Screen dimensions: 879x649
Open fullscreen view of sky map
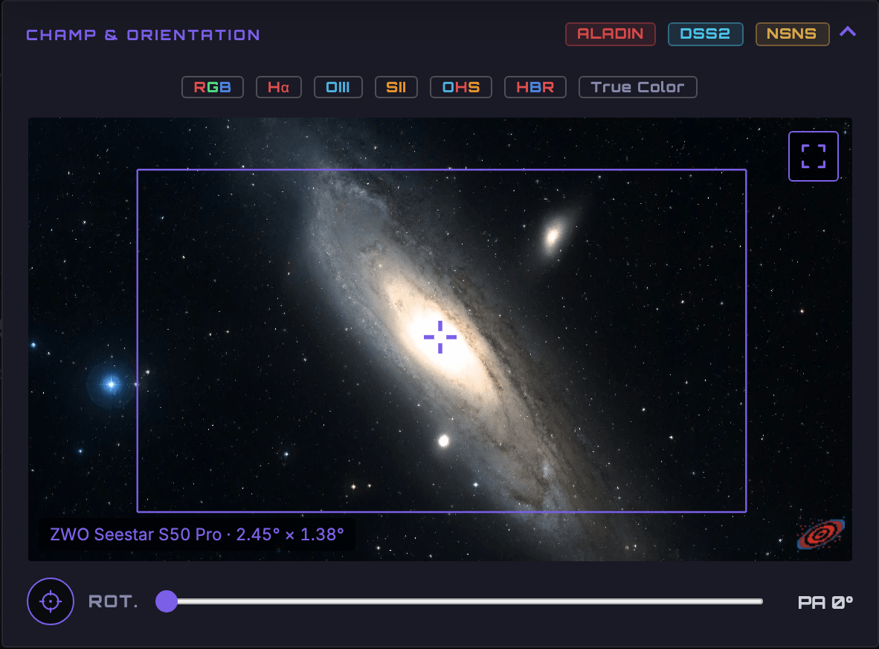[x=813, y=156]
